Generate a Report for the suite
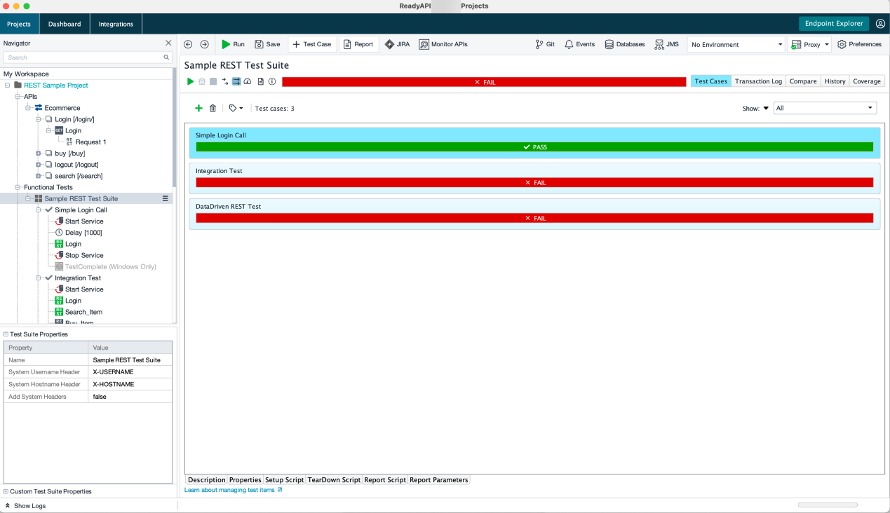The width and height of the screenshot is (890, 513). [x=358, y=43]
